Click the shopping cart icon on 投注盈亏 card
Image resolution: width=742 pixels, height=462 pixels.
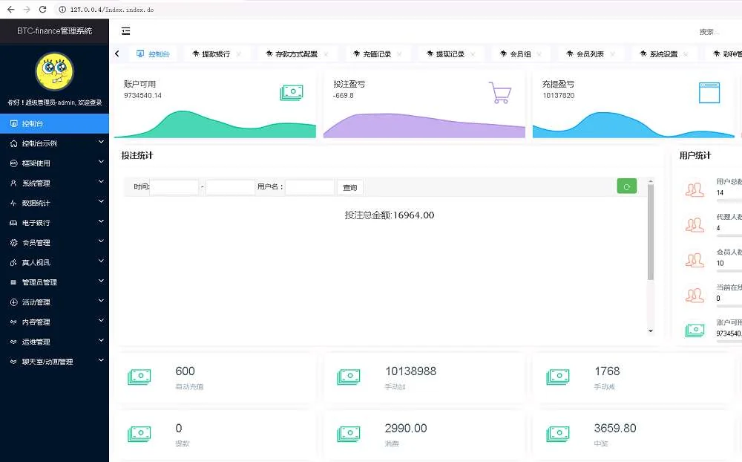pyautogui.click(x=500, y=93)
